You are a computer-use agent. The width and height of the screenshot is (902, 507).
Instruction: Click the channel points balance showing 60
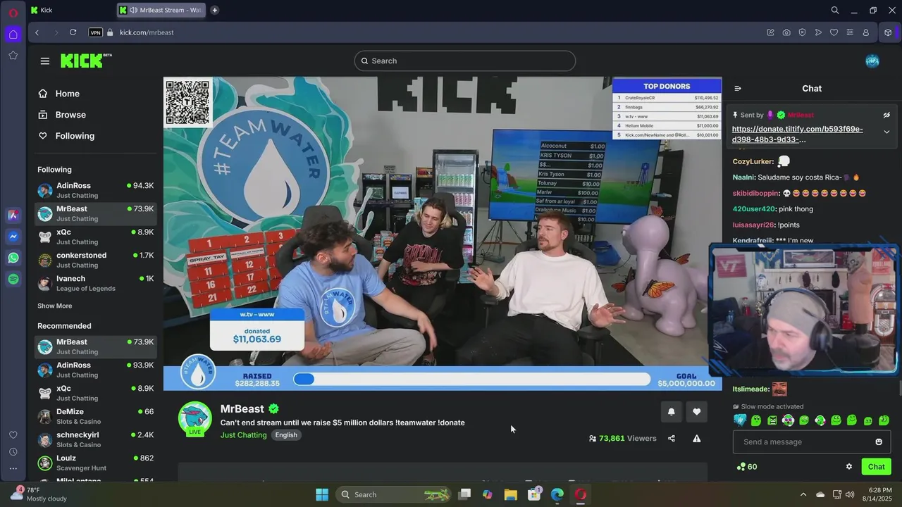click(747, 467)
